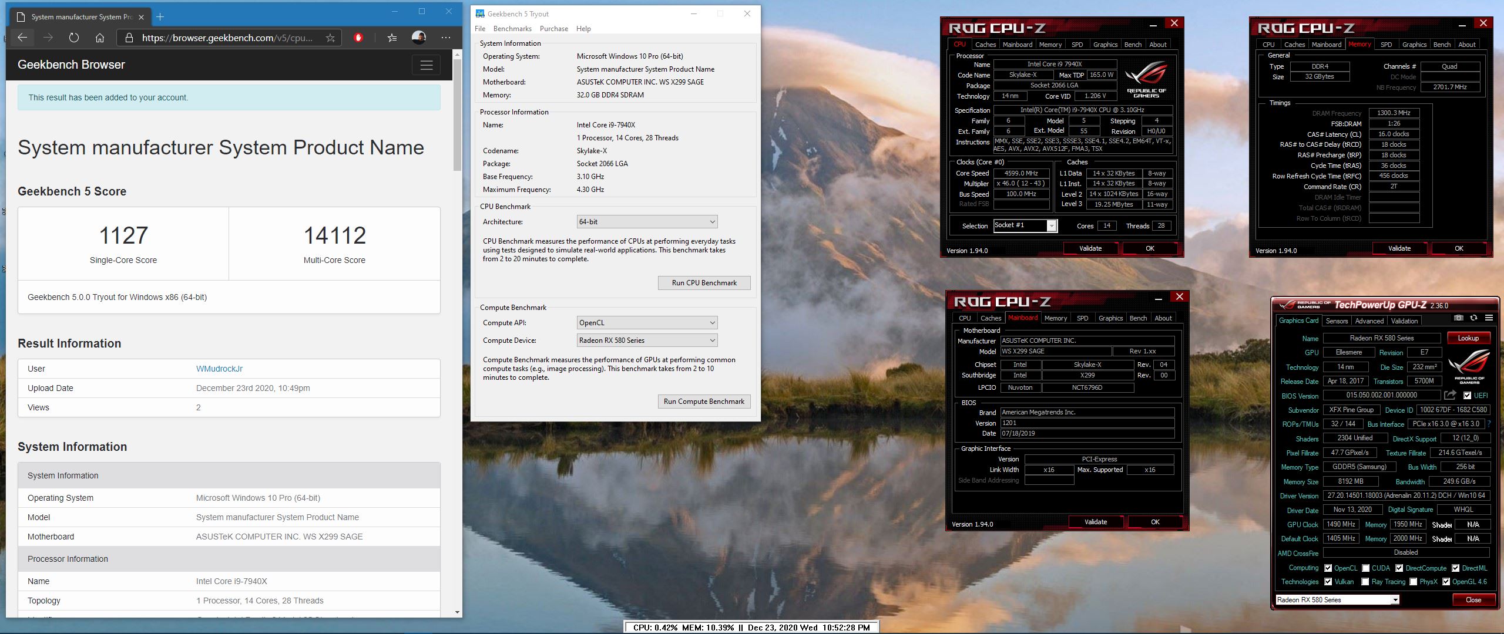1504x634 pixels.
Task: Add page to favorites with star icon
Action: tap(330, 38)
